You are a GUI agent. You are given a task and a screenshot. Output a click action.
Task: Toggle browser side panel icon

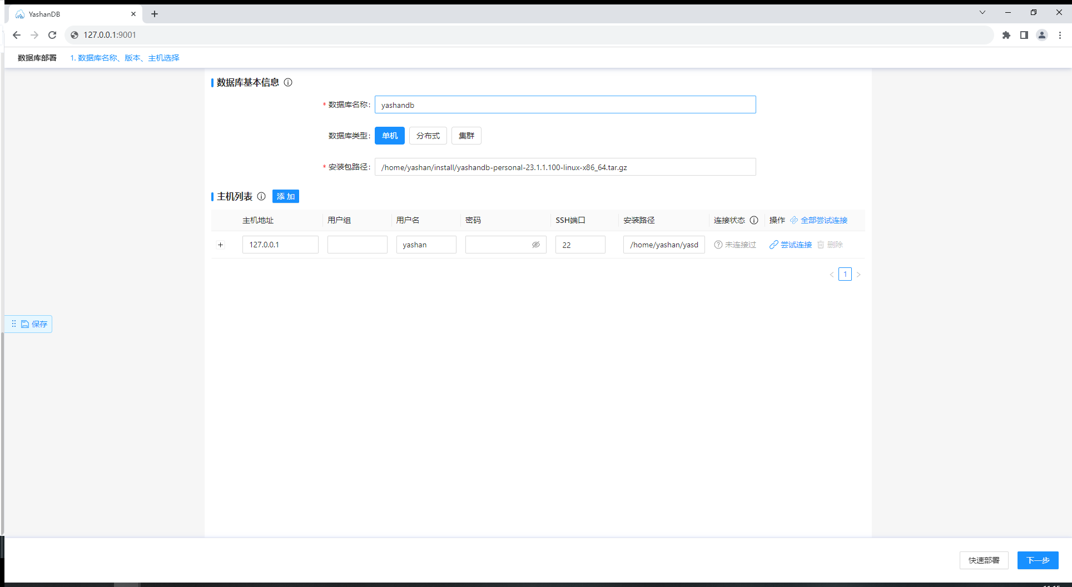click(x=1024, y=35)
